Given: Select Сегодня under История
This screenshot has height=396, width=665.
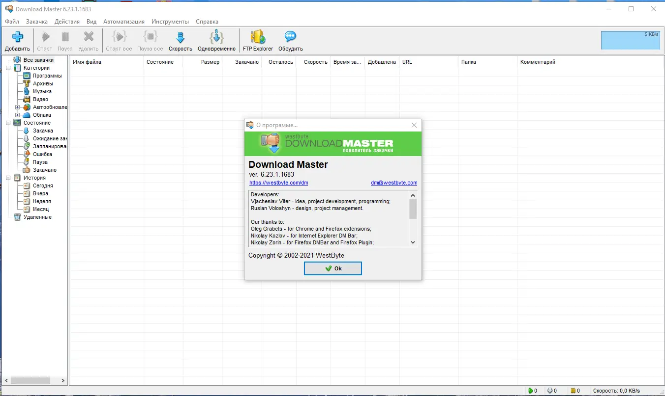Looking at the screenshot, I should [43, 185].
